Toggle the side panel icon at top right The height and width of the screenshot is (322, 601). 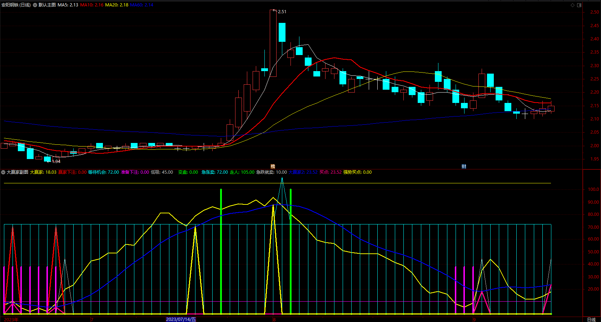(x=579, y=5)
